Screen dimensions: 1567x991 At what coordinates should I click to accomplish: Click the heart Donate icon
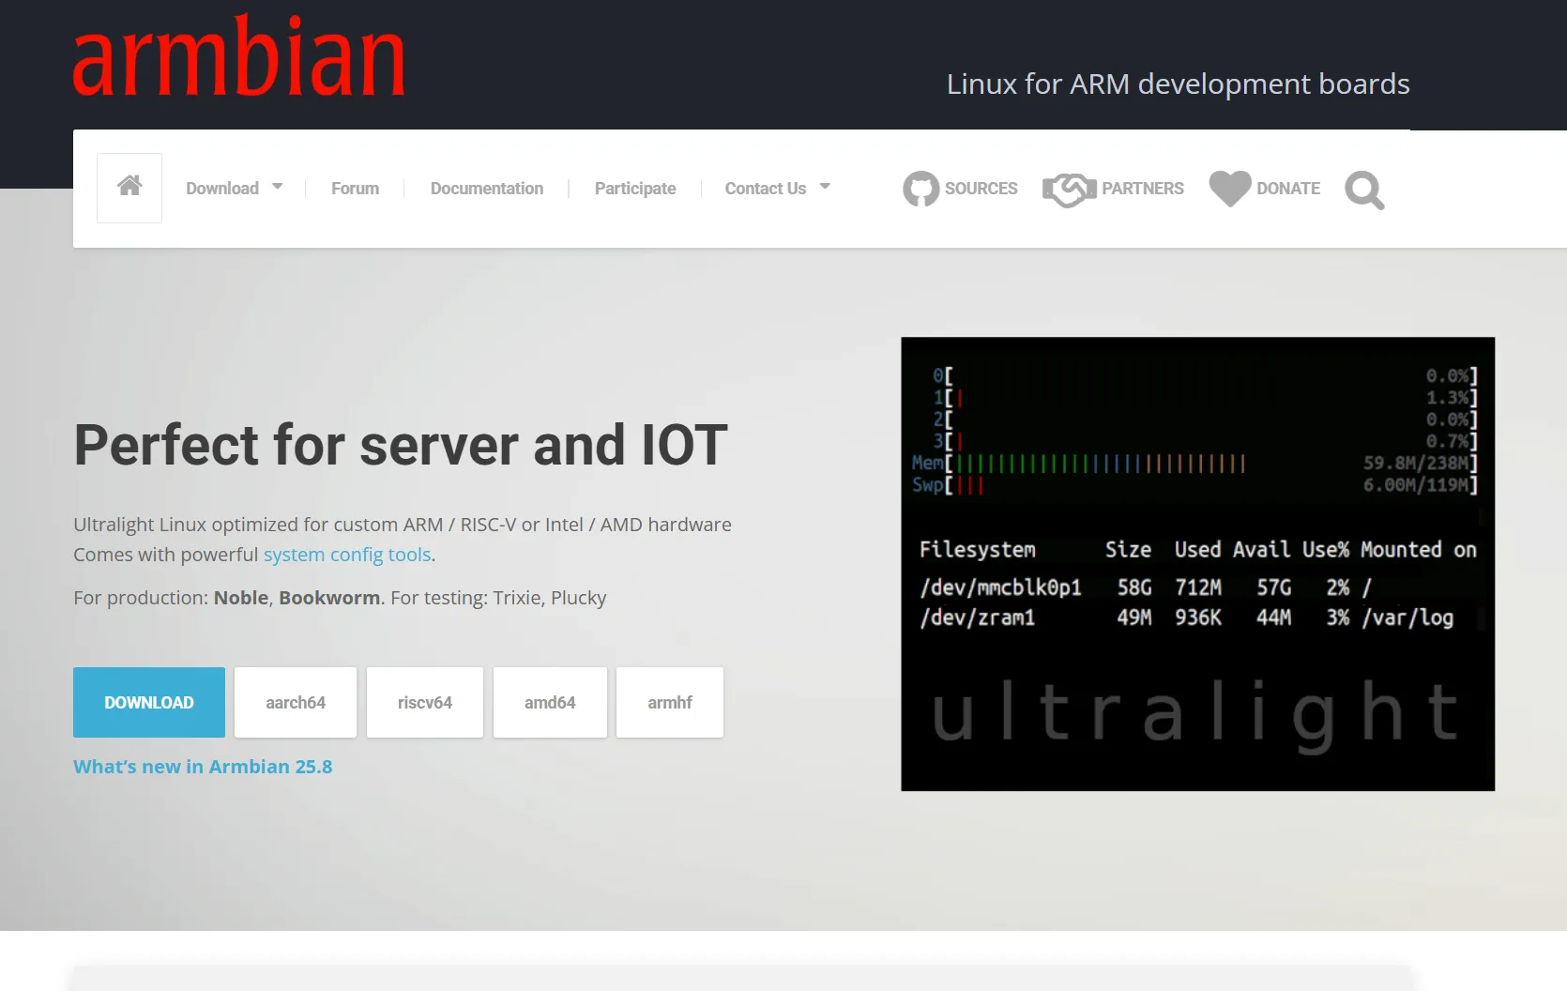pyautogui.click(x=1229, y=189)
